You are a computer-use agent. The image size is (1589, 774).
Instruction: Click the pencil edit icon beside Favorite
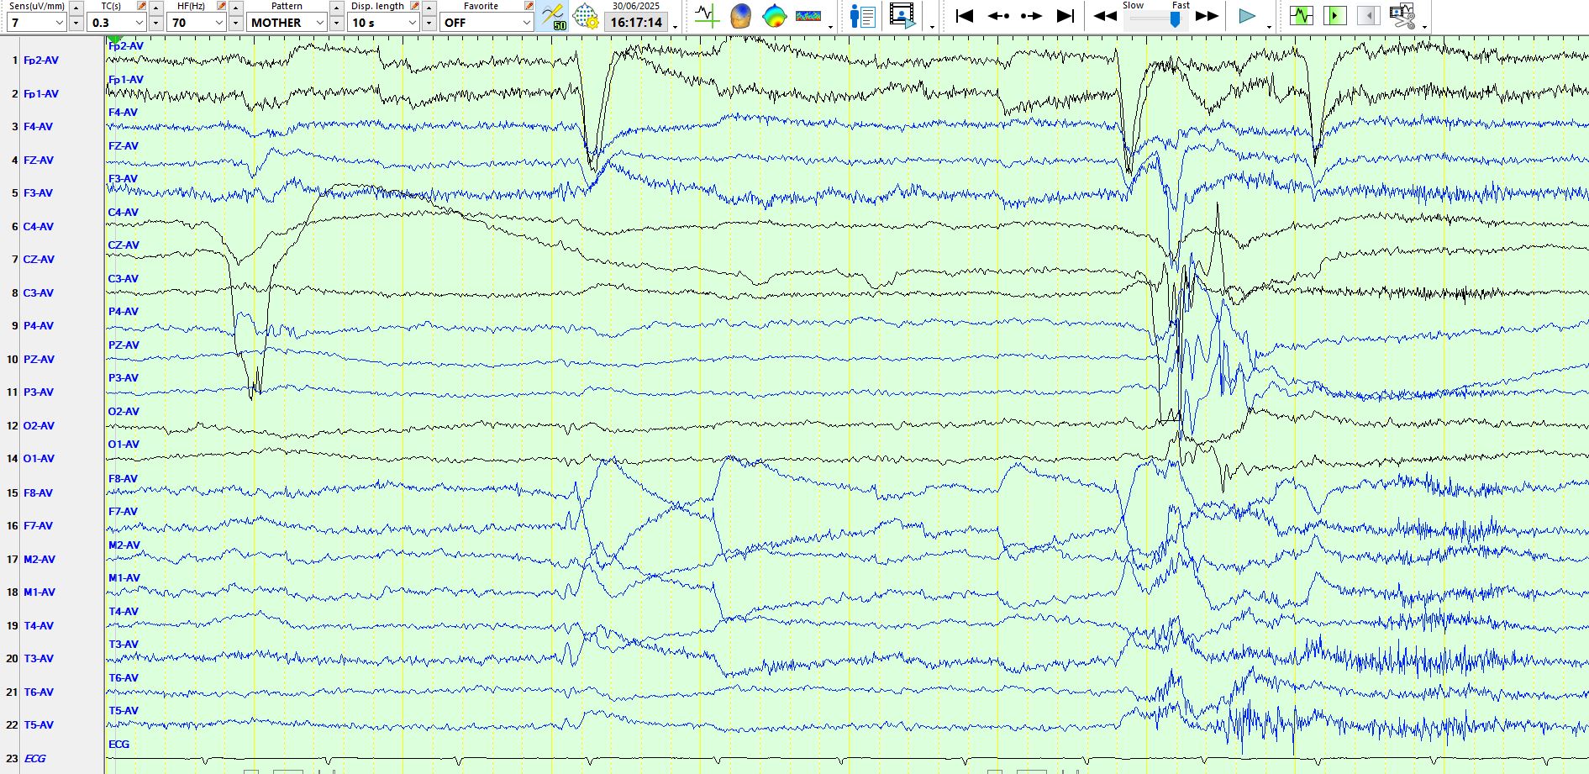pyautogui.click(x=529, y=6)
